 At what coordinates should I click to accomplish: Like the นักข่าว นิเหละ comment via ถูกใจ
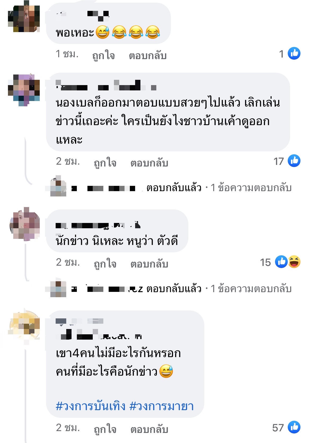click(x=105, y=264)
